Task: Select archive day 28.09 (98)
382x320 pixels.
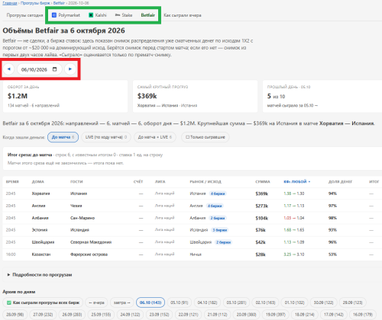Action: pos(15,315)
